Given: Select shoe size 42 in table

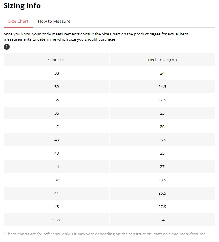Looking at the screenshot, I should point(57,126).
